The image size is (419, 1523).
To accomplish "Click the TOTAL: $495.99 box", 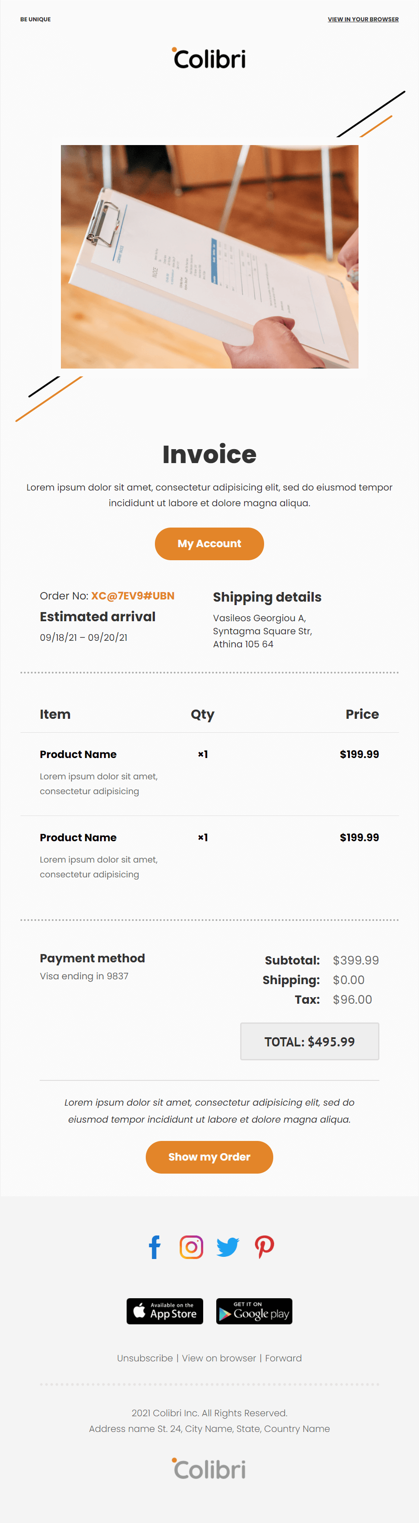I will point(309,1041).
